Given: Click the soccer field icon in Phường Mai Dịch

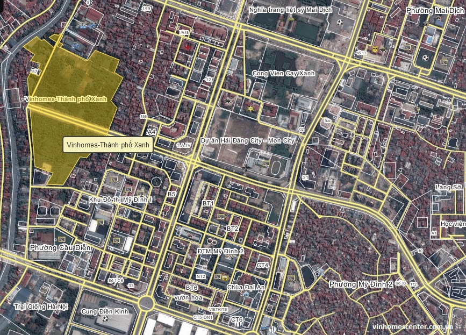Looking at the screenshot, I should click(425, 58).
